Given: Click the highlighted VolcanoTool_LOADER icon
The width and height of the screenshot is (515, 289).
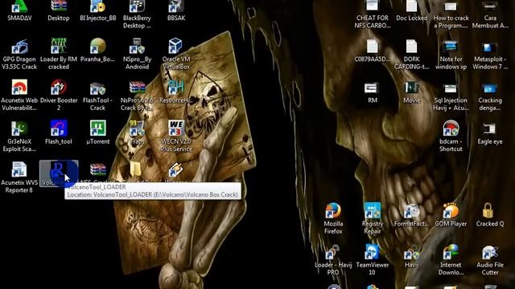Looking at the screenshot, I should click(x=59, y=170).
